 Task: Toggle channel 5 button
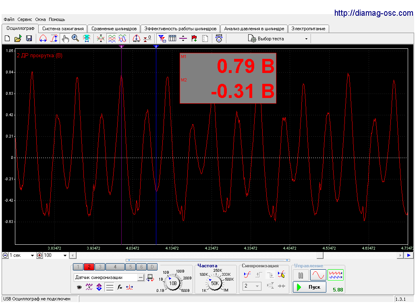[x=131, y=267]
